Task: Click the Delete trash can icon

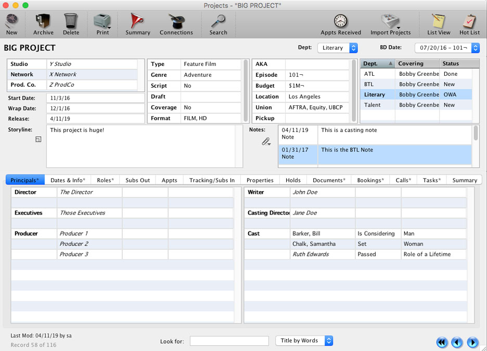Action: 71,21
